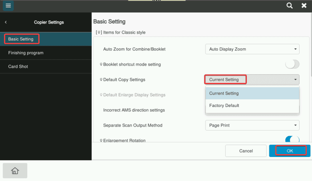Click lightbulb icon beside Booklet shortcut mode
This screenshot has height=181, width=312.
click(101, 64)
